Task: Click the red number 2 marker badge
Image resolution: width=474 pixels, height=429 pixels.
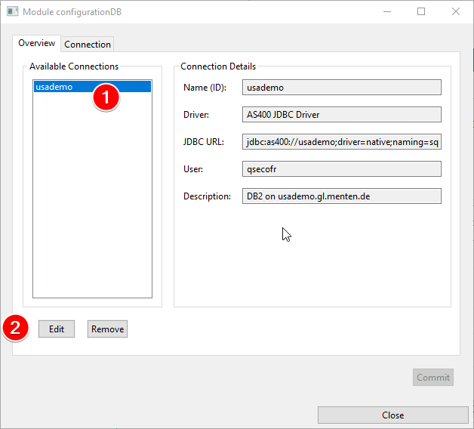Action: pyautogui.click(x=16, y=329)
